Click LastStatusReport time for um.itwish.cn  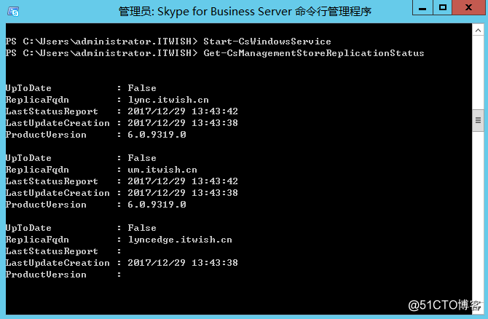click(183, 181)
